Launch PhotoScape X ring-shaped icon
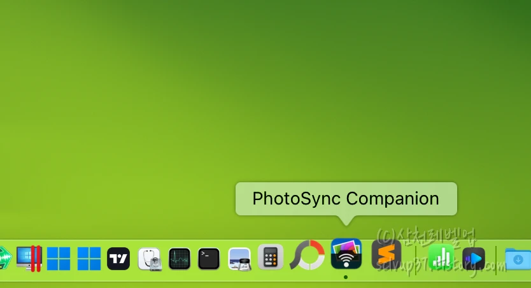Viewport: 531px width, 288px height. [308, 255]
